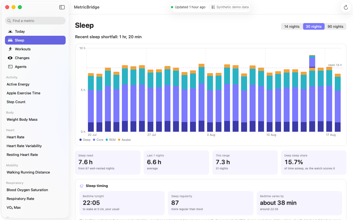The width and height of the screenshot is (353, 220).
Task: Open the Resting Heart Rate metric
Action: [35, 155]
